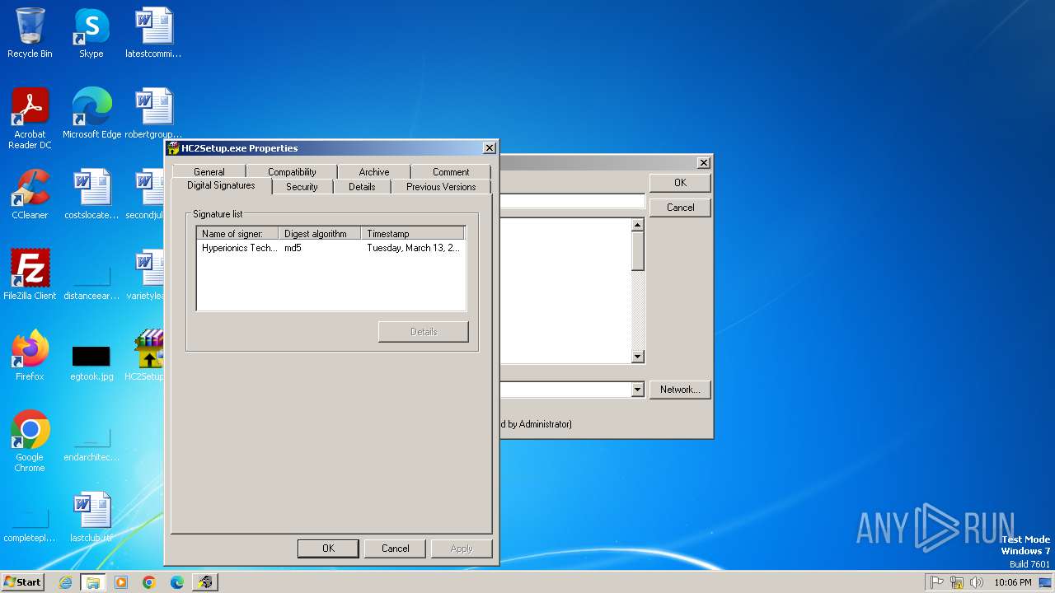This screenshot has height=593, width=1055.
Task: Click the signature Details button
Action: 424,332
